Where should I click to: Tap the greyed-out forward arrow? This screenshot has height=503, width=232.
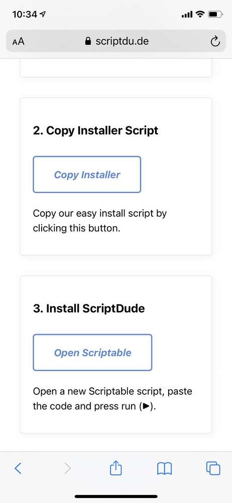coord(68,468)
